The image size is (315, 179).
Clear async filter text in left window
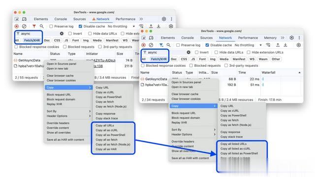62,33
